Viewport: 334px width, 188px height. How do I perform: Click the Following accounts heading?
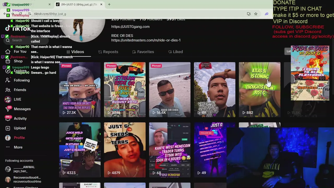click(19, 161)
